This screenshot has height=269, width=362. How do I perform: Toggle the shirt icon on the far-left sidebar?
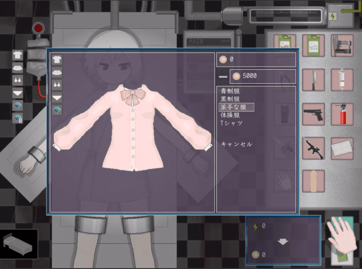[17, 55]
